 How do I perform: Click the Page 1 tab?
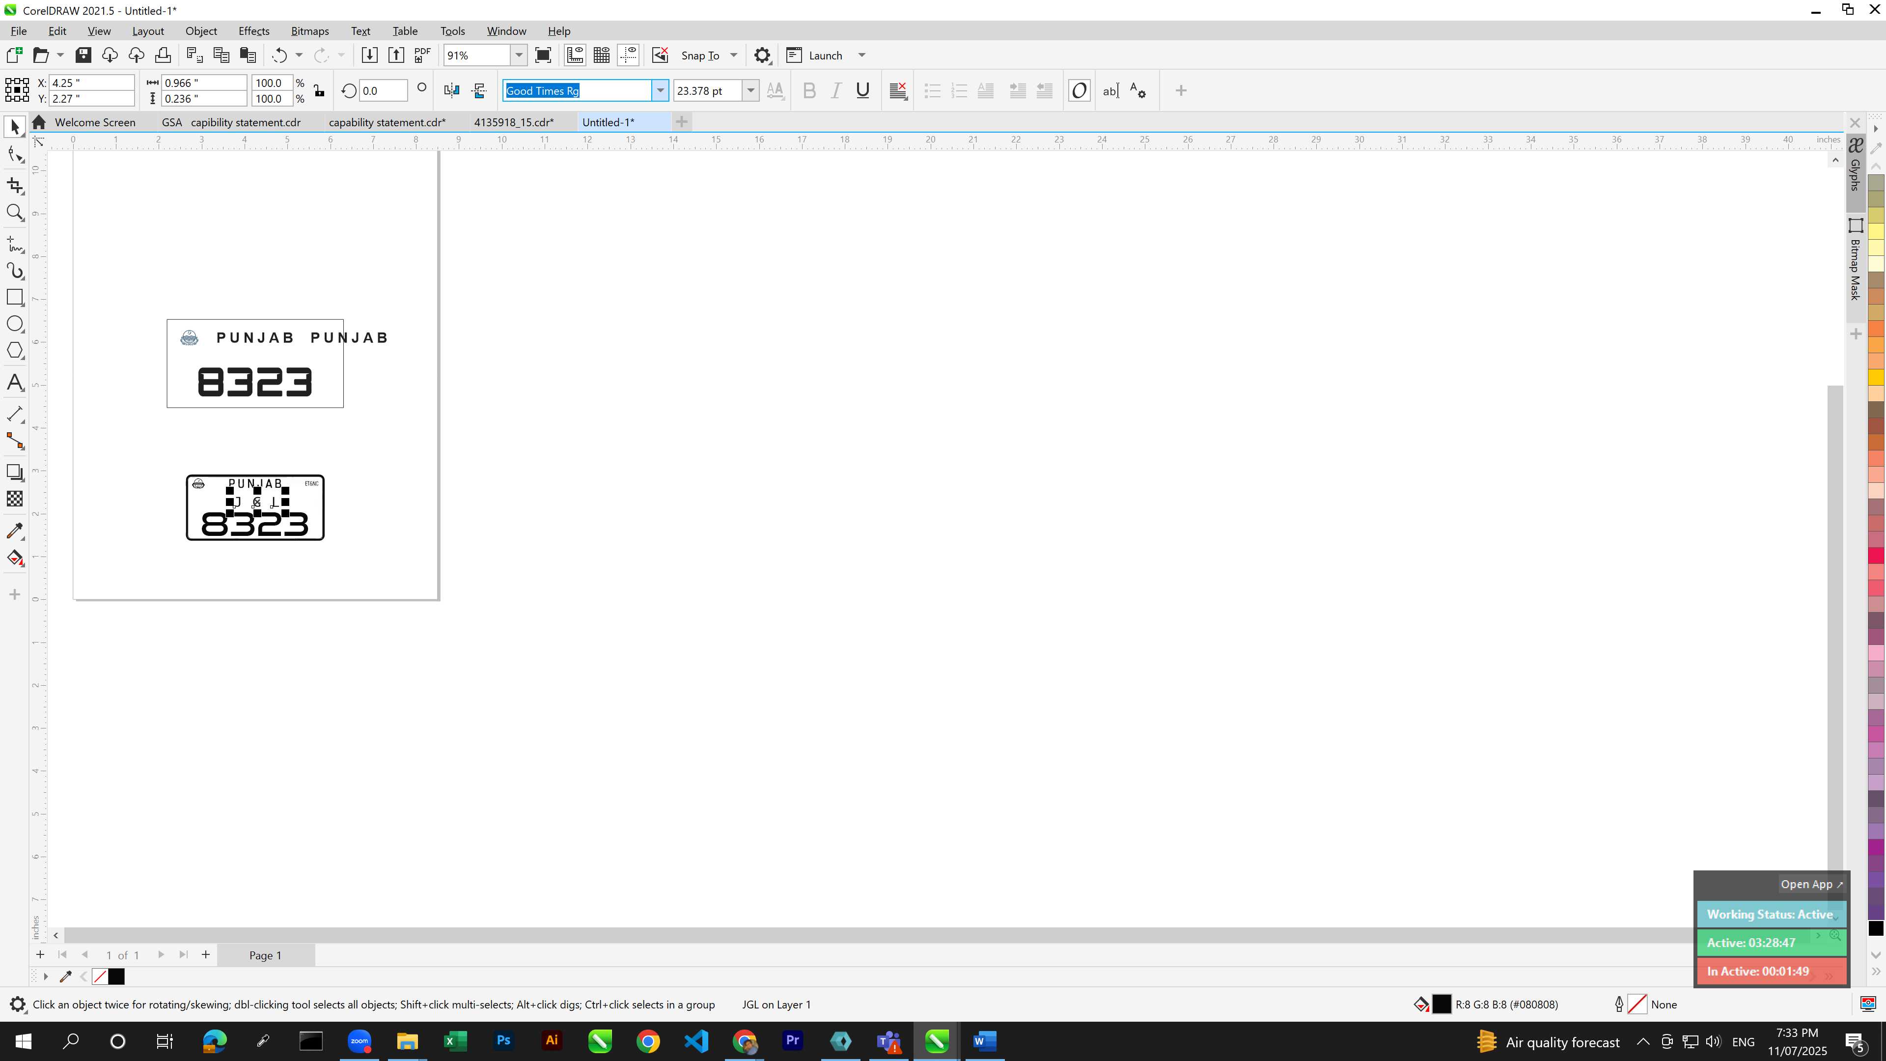pos(266,955)
